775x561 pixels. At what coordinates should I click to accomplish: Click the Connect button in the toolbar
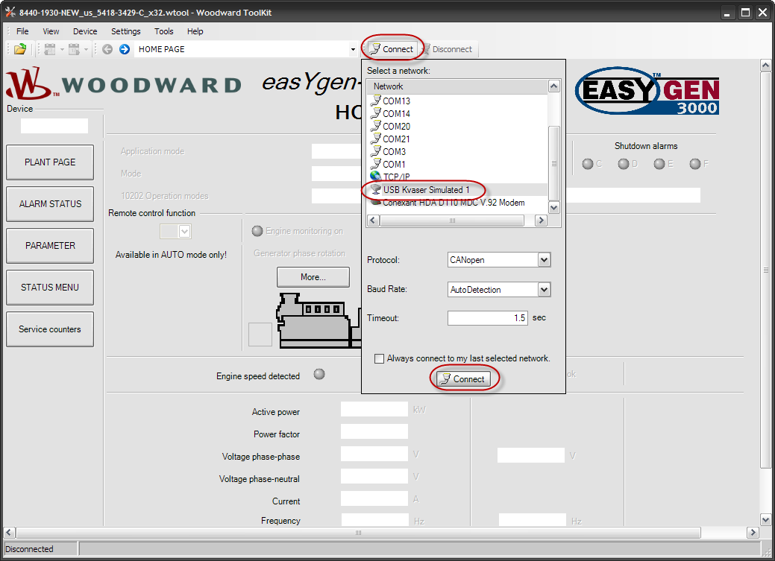coord(392,49)
